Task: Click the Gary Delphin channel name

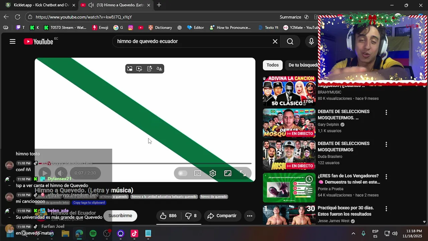Action: pos(328,125)
